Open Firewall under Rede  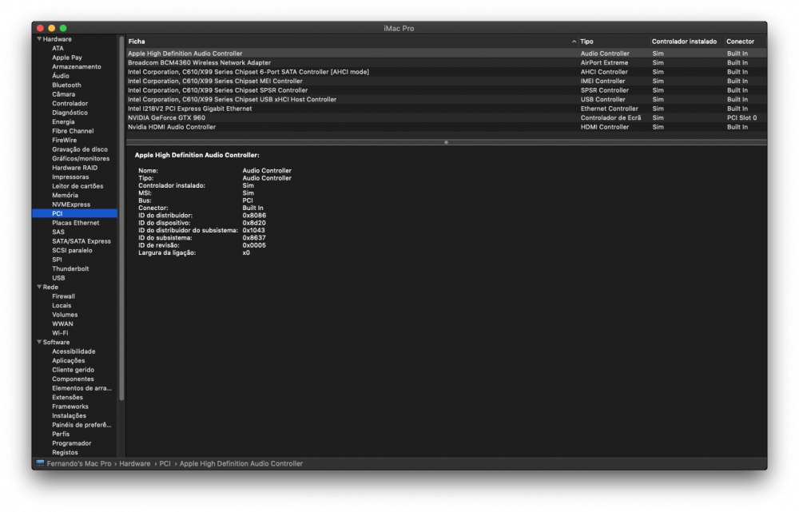63,296
